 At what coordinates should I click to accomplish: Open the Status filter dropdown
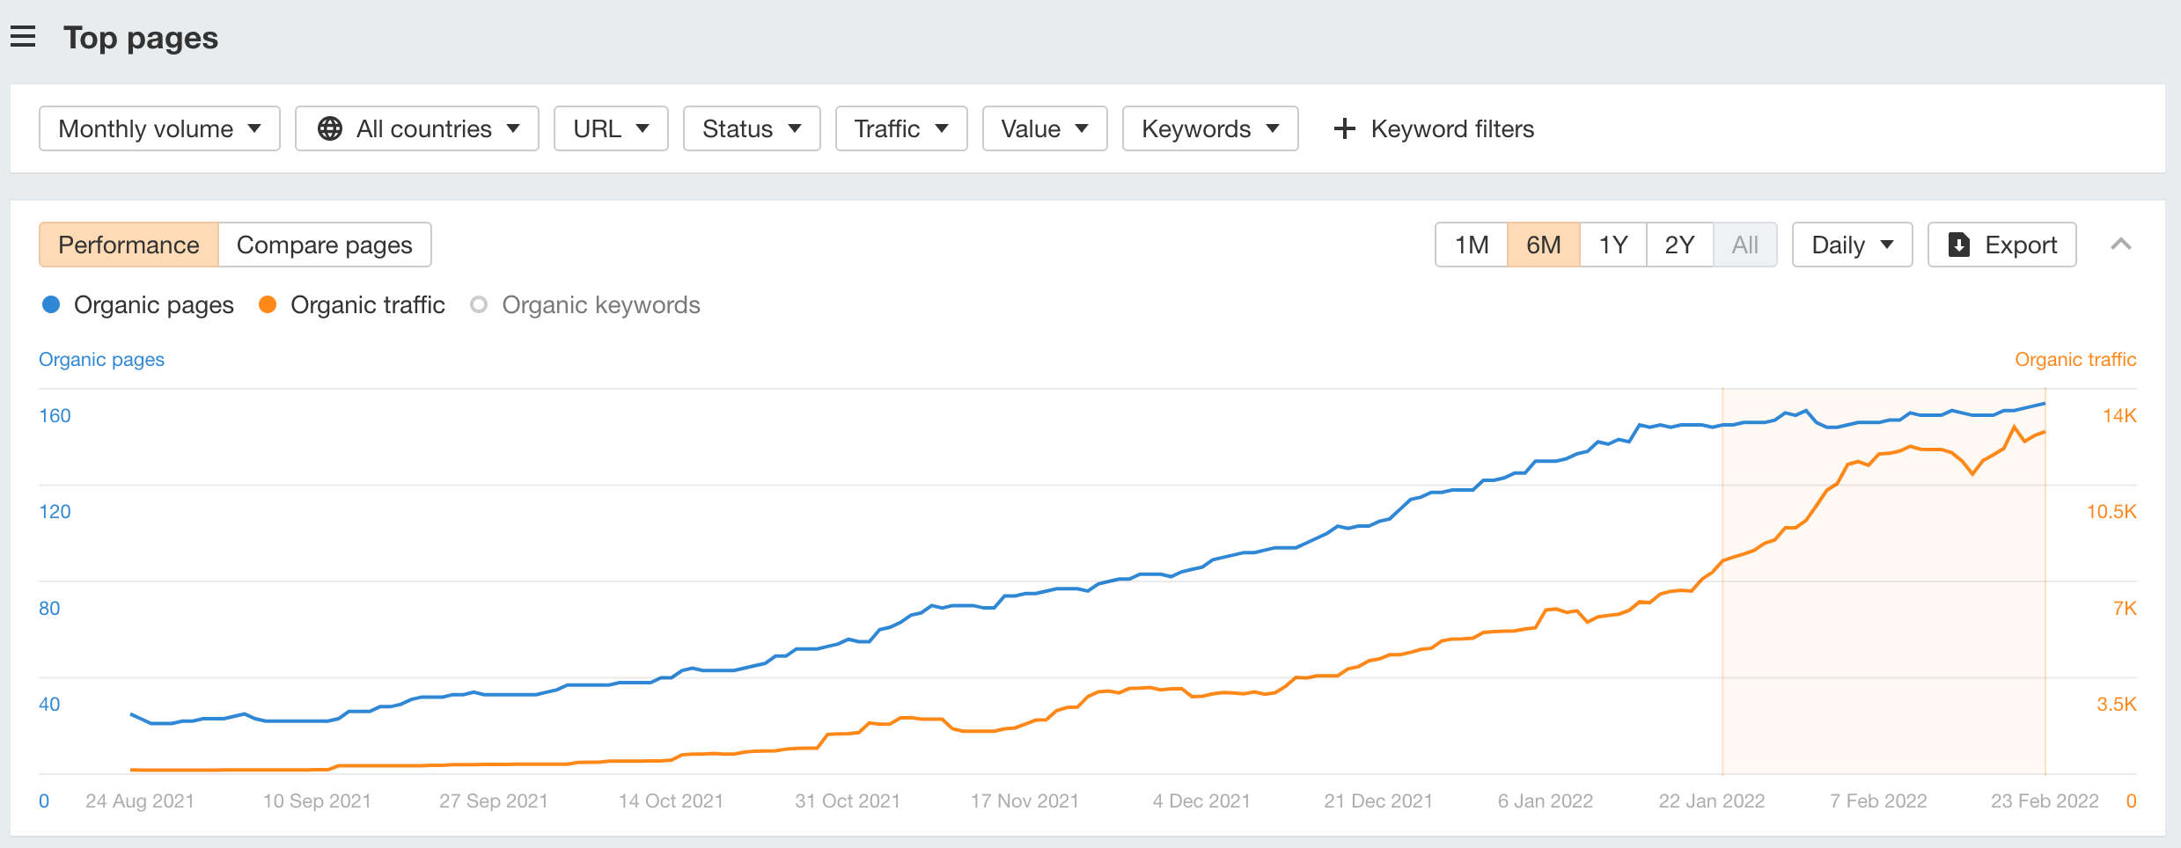pyautogui.click(x=752, y=128)
